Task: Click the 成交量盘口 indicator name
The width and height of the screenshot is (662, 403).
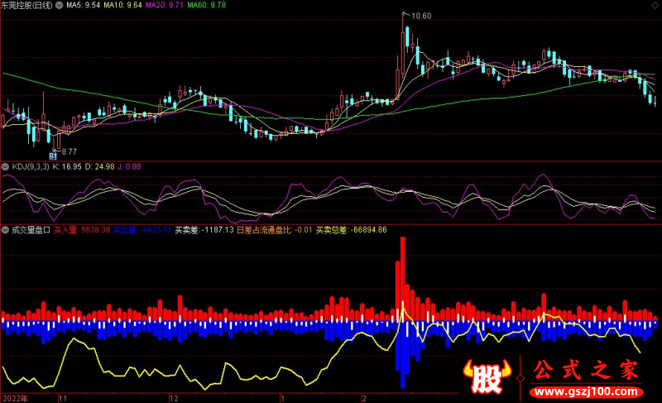Action: pyautogui.click(x=31, y=229)
